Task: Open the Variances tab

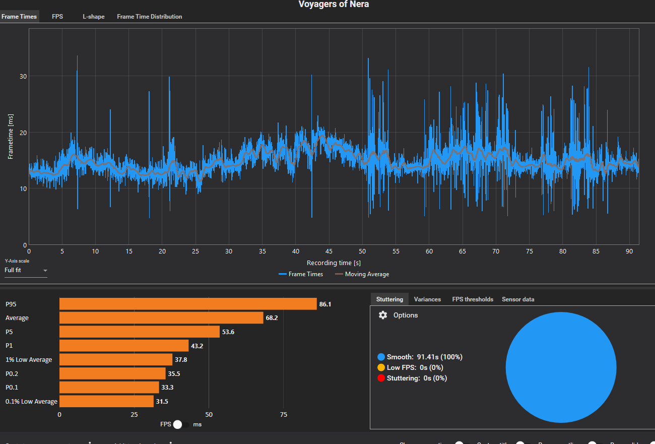Action: point(427,299)
